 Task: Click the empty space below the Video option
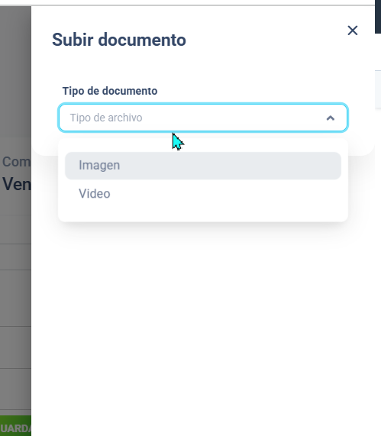click(x=203, y=212)
